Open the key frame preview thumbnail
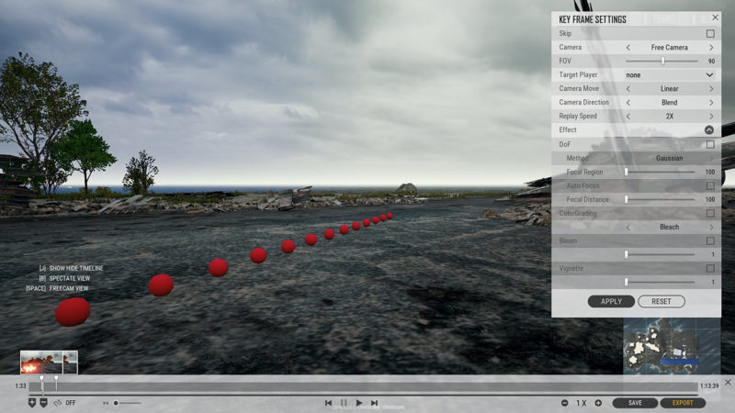 [x=49, y=362]
